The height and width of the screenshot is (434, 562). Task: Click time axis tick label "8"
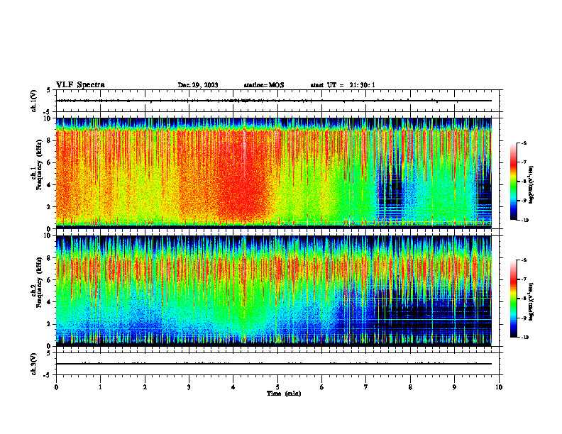[x=410, y=387]
